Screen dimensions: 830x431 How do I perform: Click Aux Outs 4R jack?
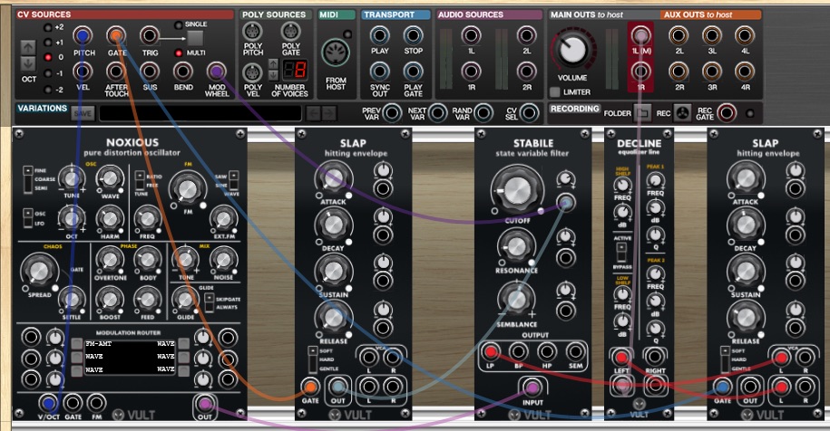pos(745,72)
